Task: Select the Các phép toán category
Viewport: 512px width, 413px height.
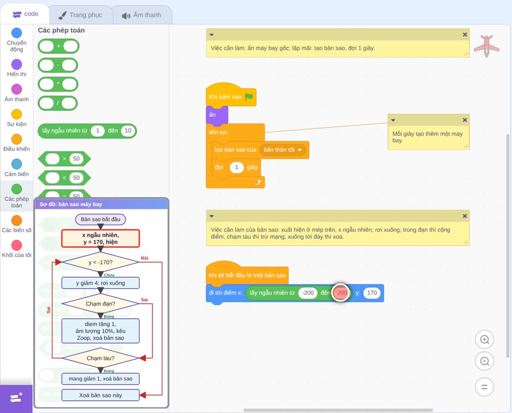Action: pyautogui.click(x=17, y=196)
